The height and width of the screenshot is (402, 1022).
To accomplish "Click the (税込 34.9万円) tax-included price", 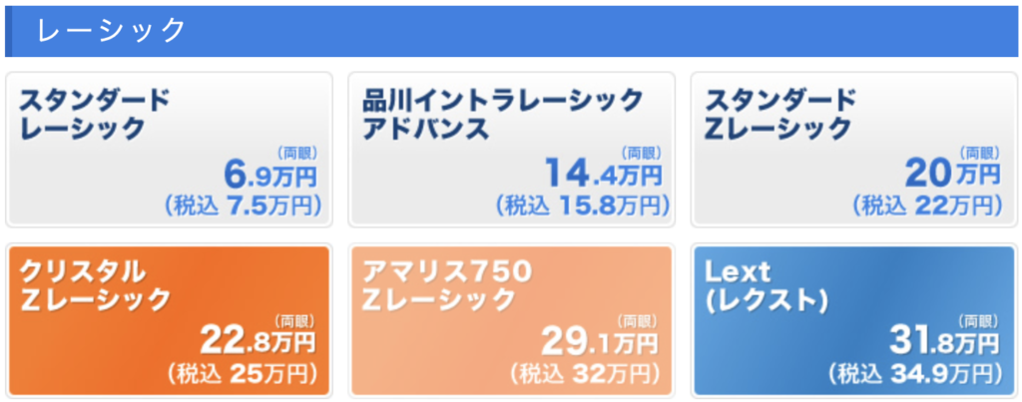I will pyautogui.click(x=915, y=374).
